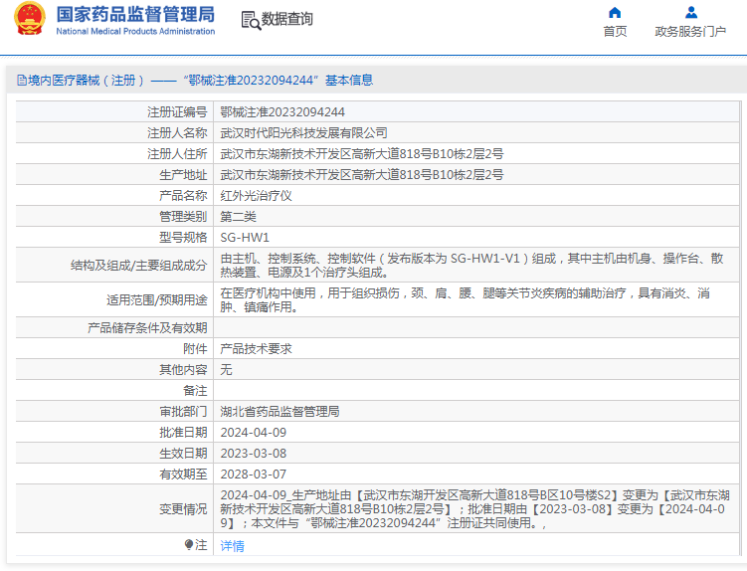Screen dimensions: 747x571
Task: Open the 数据查询 search icon
Action: [251, 21]
